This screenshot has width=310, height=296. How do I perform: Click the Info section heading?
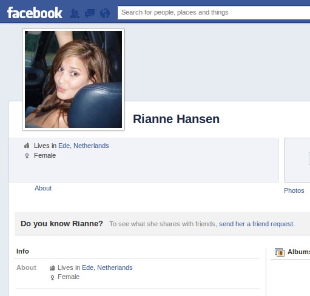coord(22,251)
